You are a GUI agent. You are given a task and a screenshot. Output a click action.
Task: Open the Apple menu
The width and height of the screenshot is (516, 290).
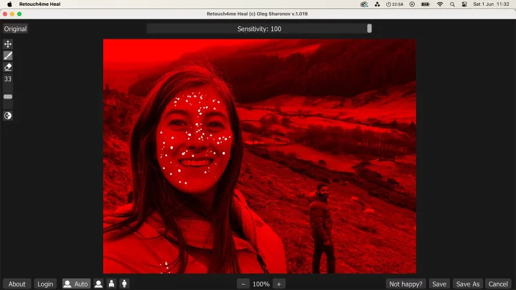[10, 5]
